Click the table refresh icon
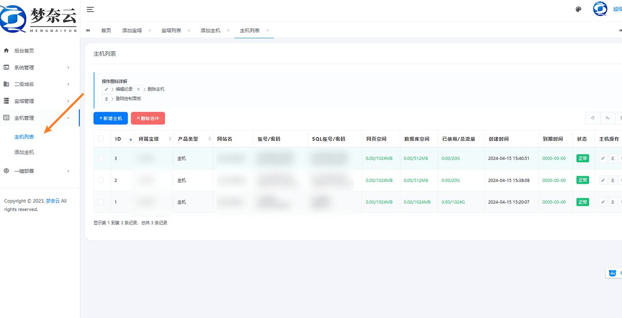 point(593,118)
